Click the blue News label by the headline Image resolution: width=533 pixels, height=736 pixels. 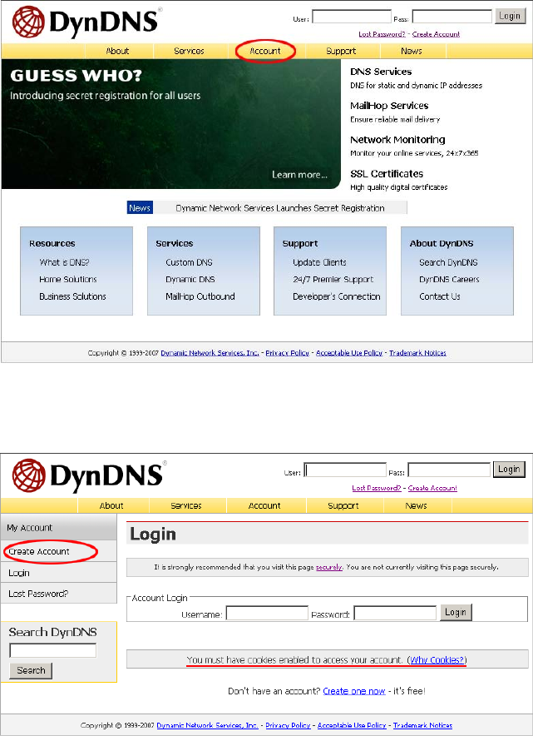(140, 208)
